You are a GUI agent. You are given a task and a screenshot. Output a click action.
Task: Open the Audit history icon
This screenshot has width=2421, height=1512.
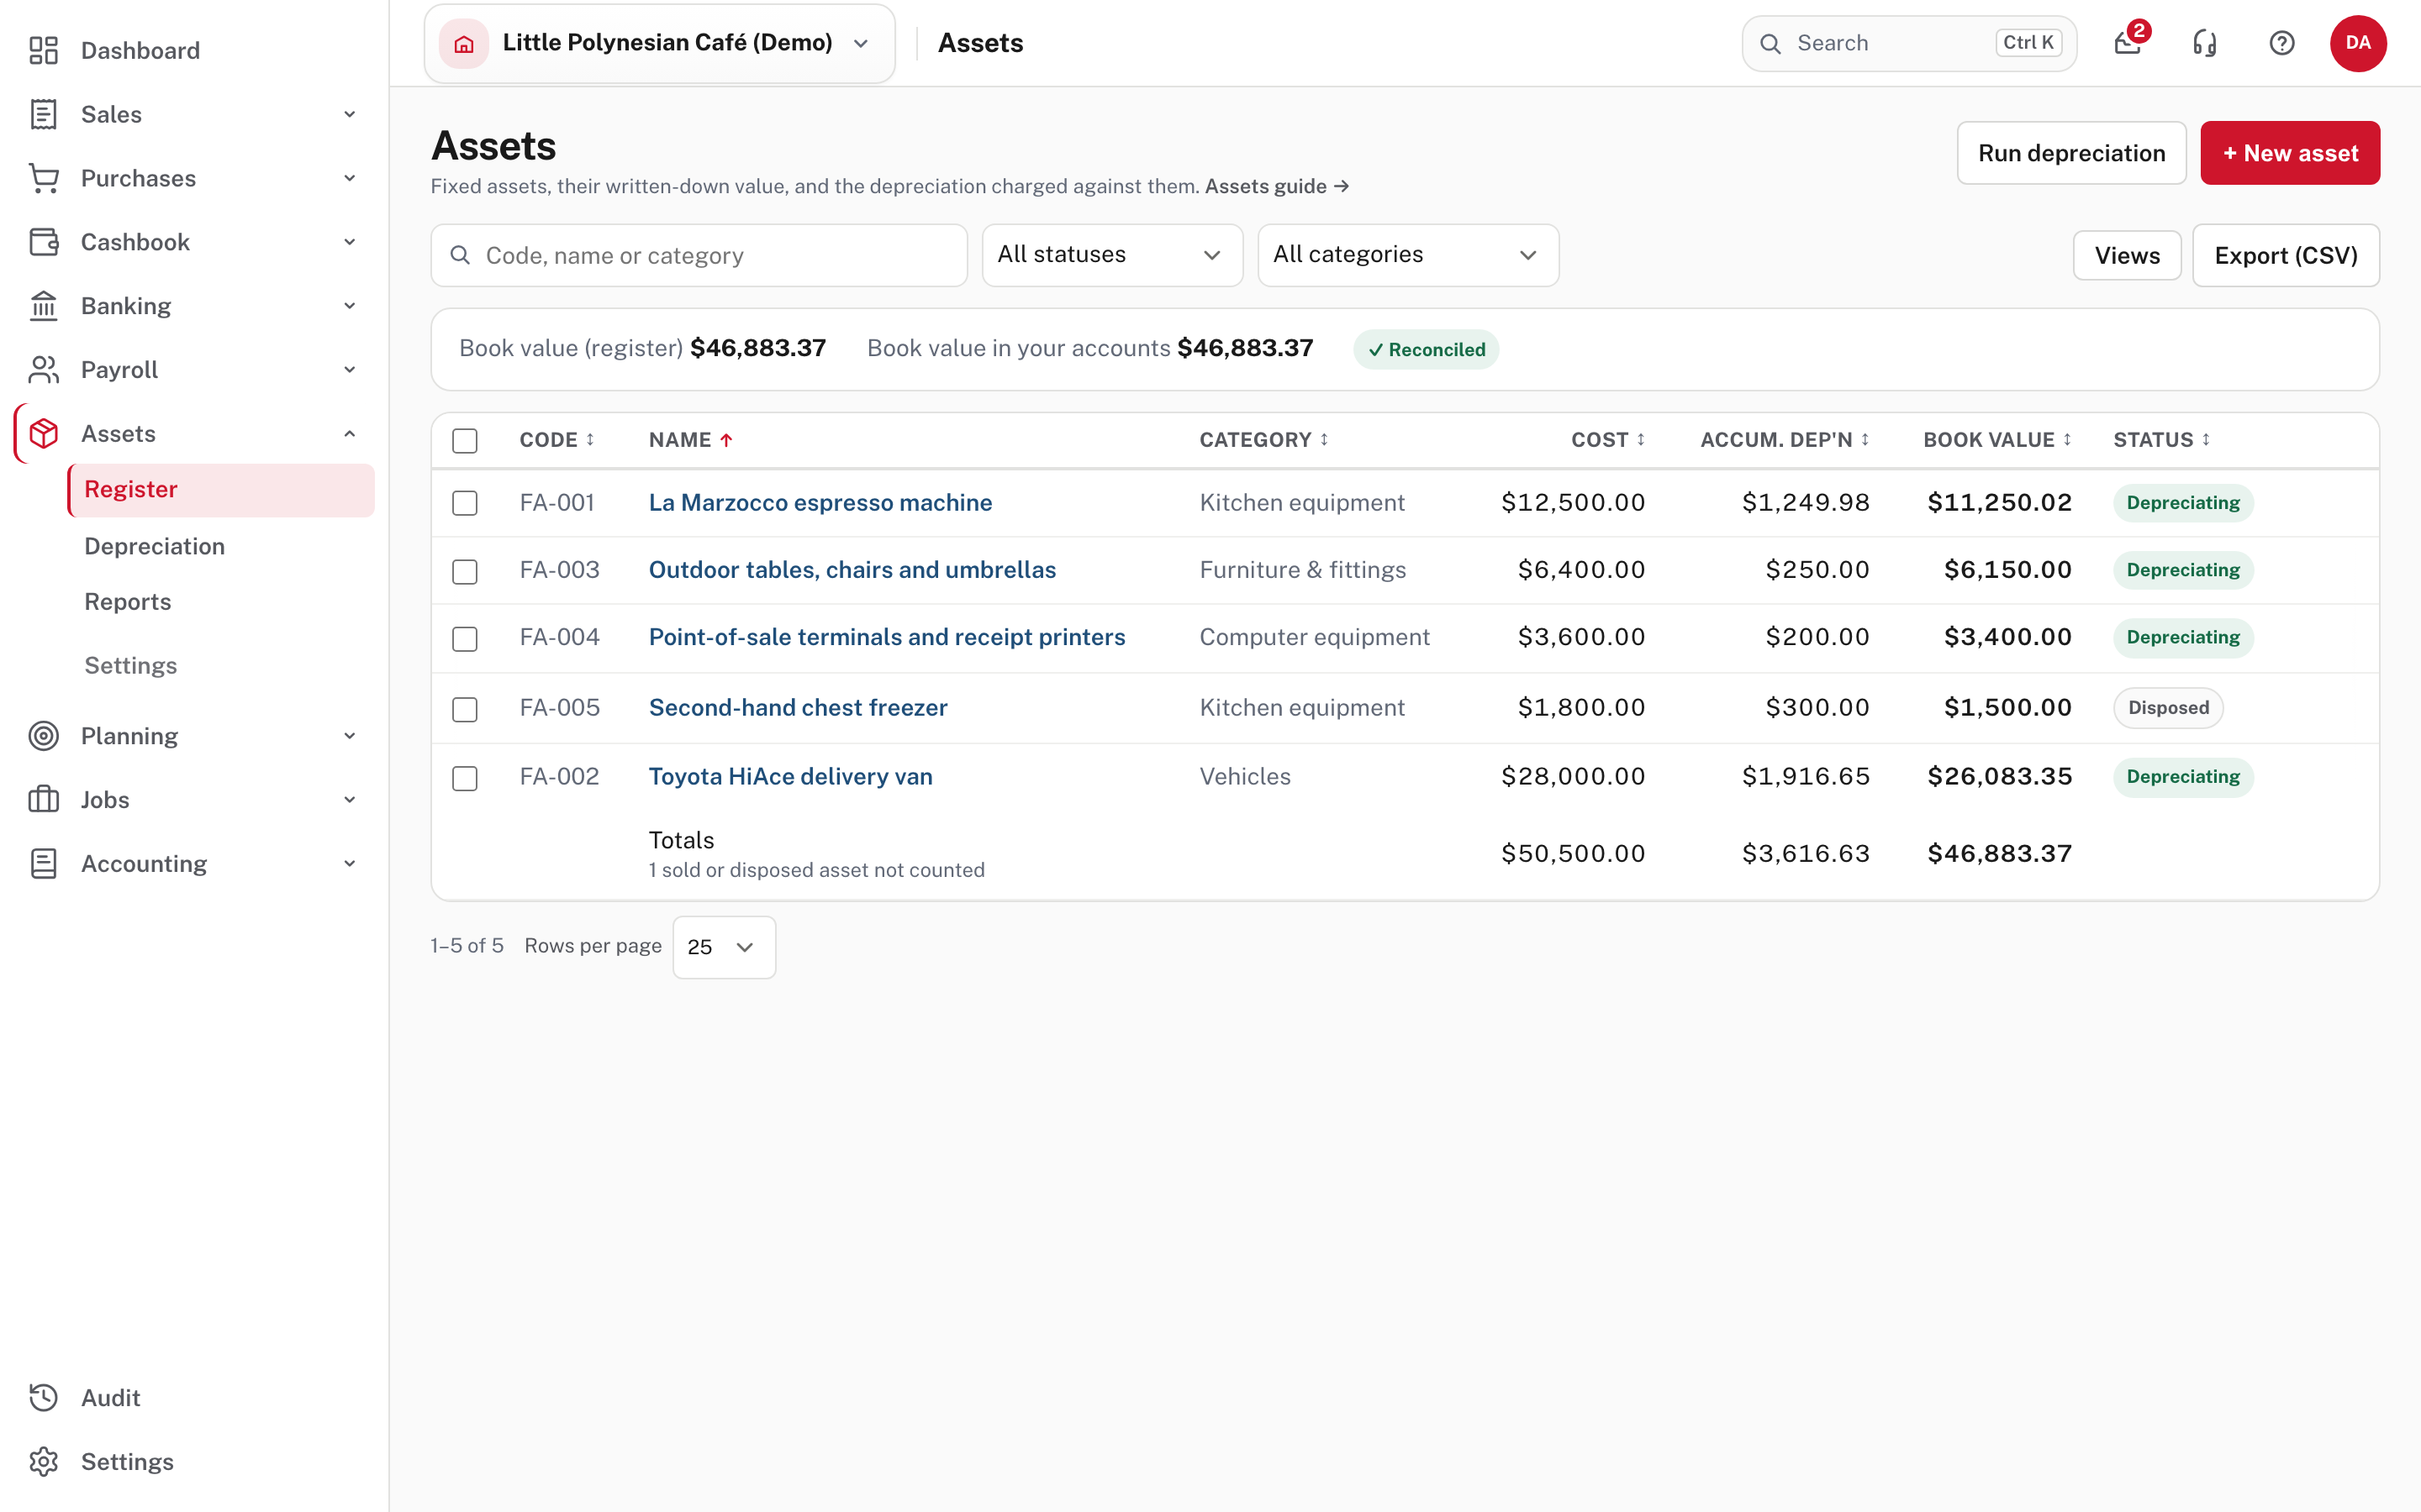pyautogui.click(x=43, y=1398)
